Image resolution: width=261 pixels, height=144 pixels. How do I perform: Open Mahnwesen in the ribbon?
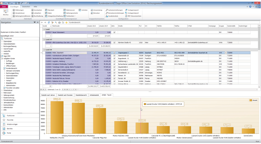pos(69,10)
